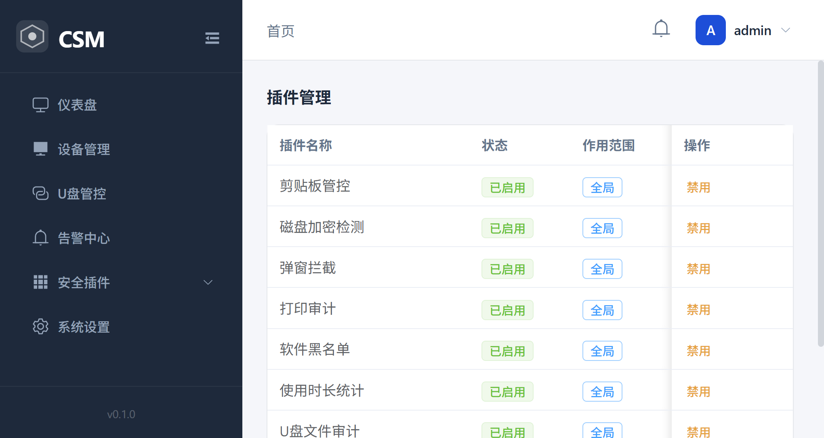Click the blue A avatar
Screen dimensions: 824x438
pyautogui.click(x=710, y=30)
